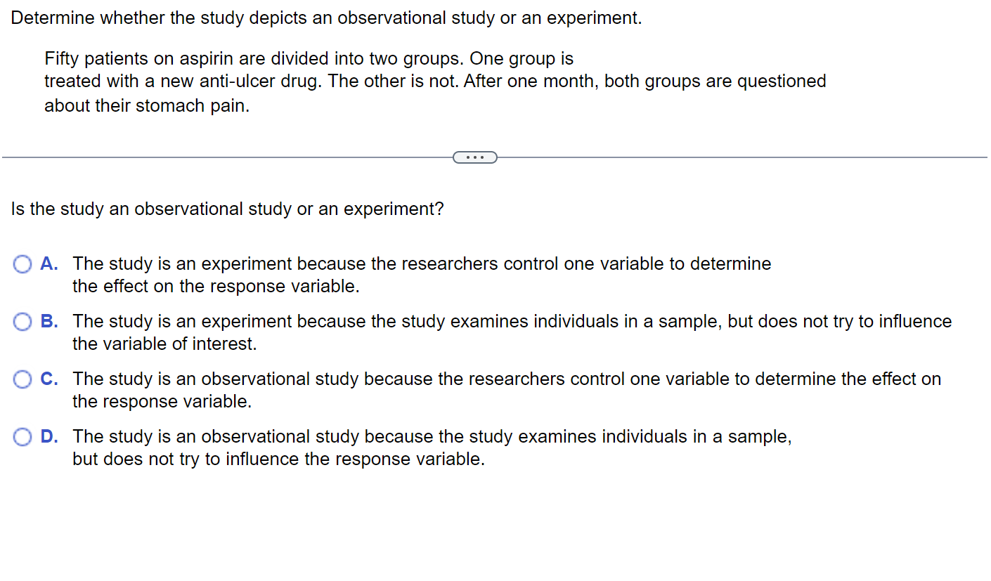Select the blue letter C label
The width and height of the screenshot is (991, 581).
48,379
